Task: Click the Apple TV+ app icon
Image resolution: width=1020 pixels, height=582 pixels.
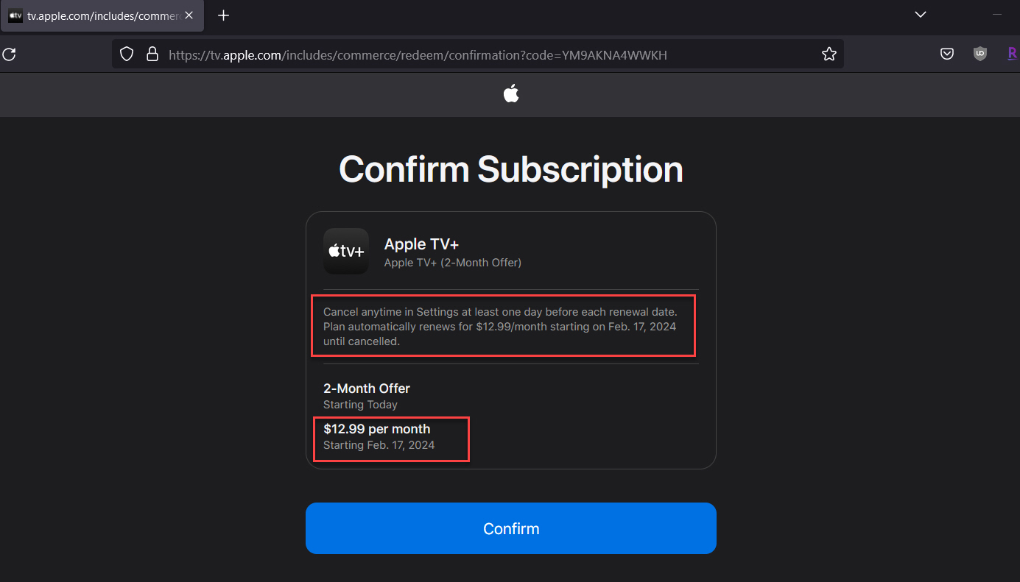Action: coord(346,251)
